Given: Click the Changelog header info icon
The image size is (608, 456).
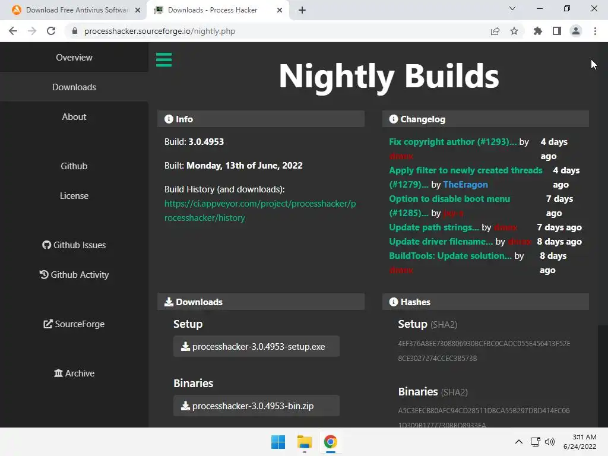Looking at the screenshot, I should tap(394, 119).
